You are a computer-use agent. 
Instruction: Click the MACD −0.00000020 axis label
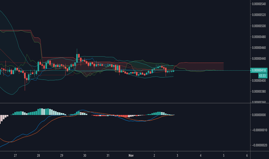pyautogui.click(x=259, y=145)
